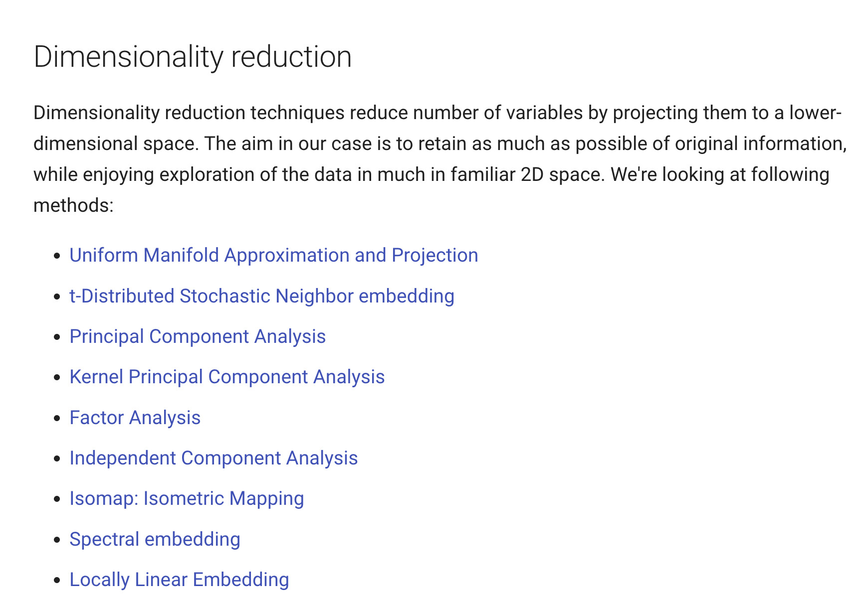868x604 pixels.
Task: Click the bullet before Spectral embedding
Action: [57, 540]
